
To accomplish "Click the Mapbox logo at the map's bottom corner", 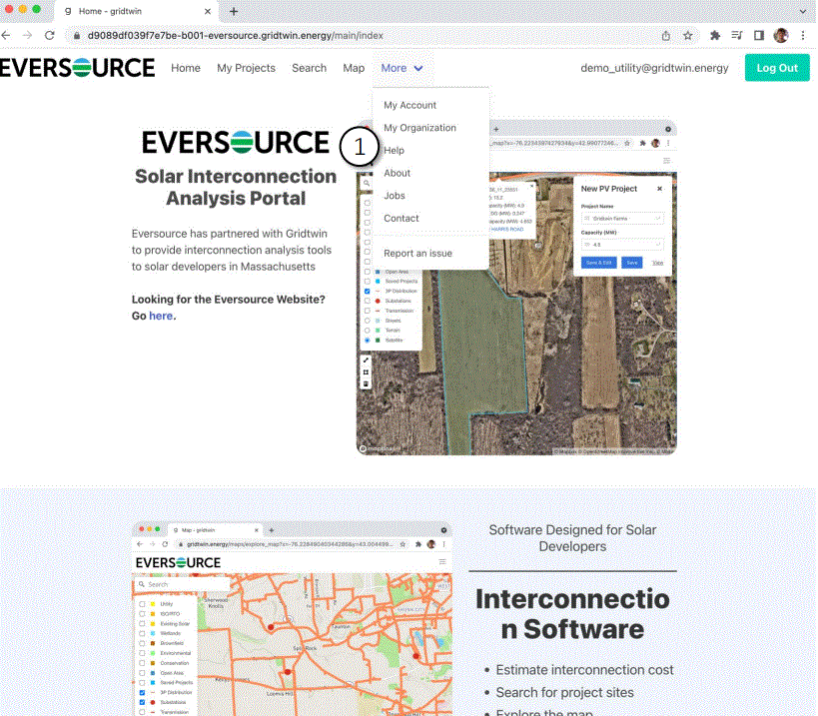I will pos(376,448).
